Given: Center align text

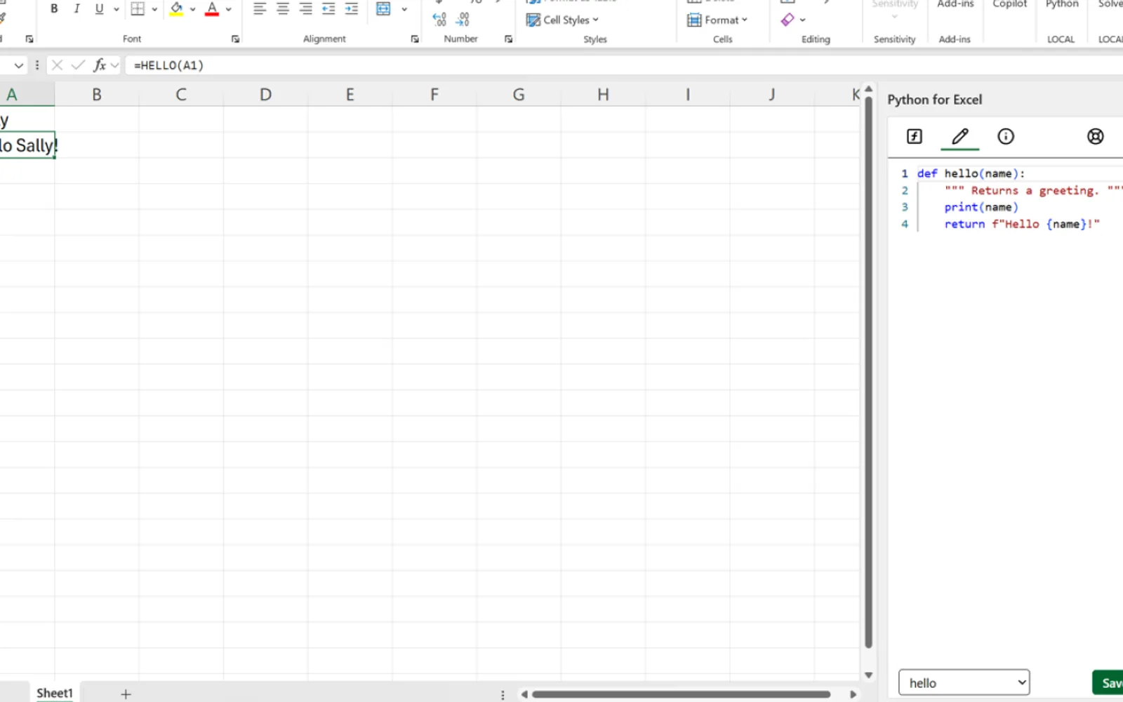Looking at the screenshot, I should pos(283,9).
